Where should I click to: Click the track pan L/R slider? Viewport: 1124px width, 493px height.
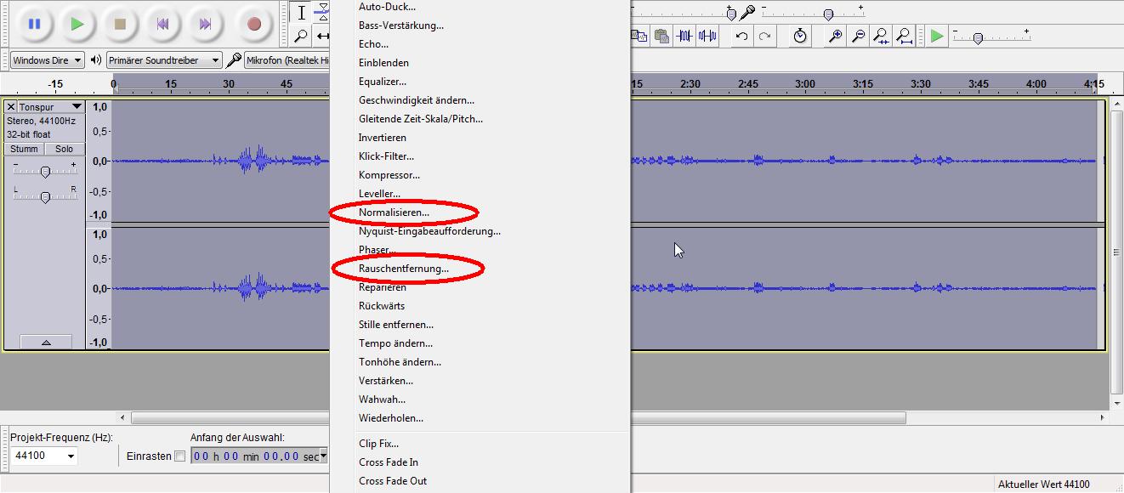tap(45, 197)
